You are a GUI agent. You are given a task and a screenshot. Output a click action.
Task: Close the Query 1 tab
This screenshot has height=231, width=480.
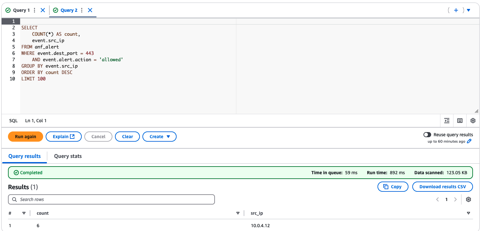click(43, 10)
